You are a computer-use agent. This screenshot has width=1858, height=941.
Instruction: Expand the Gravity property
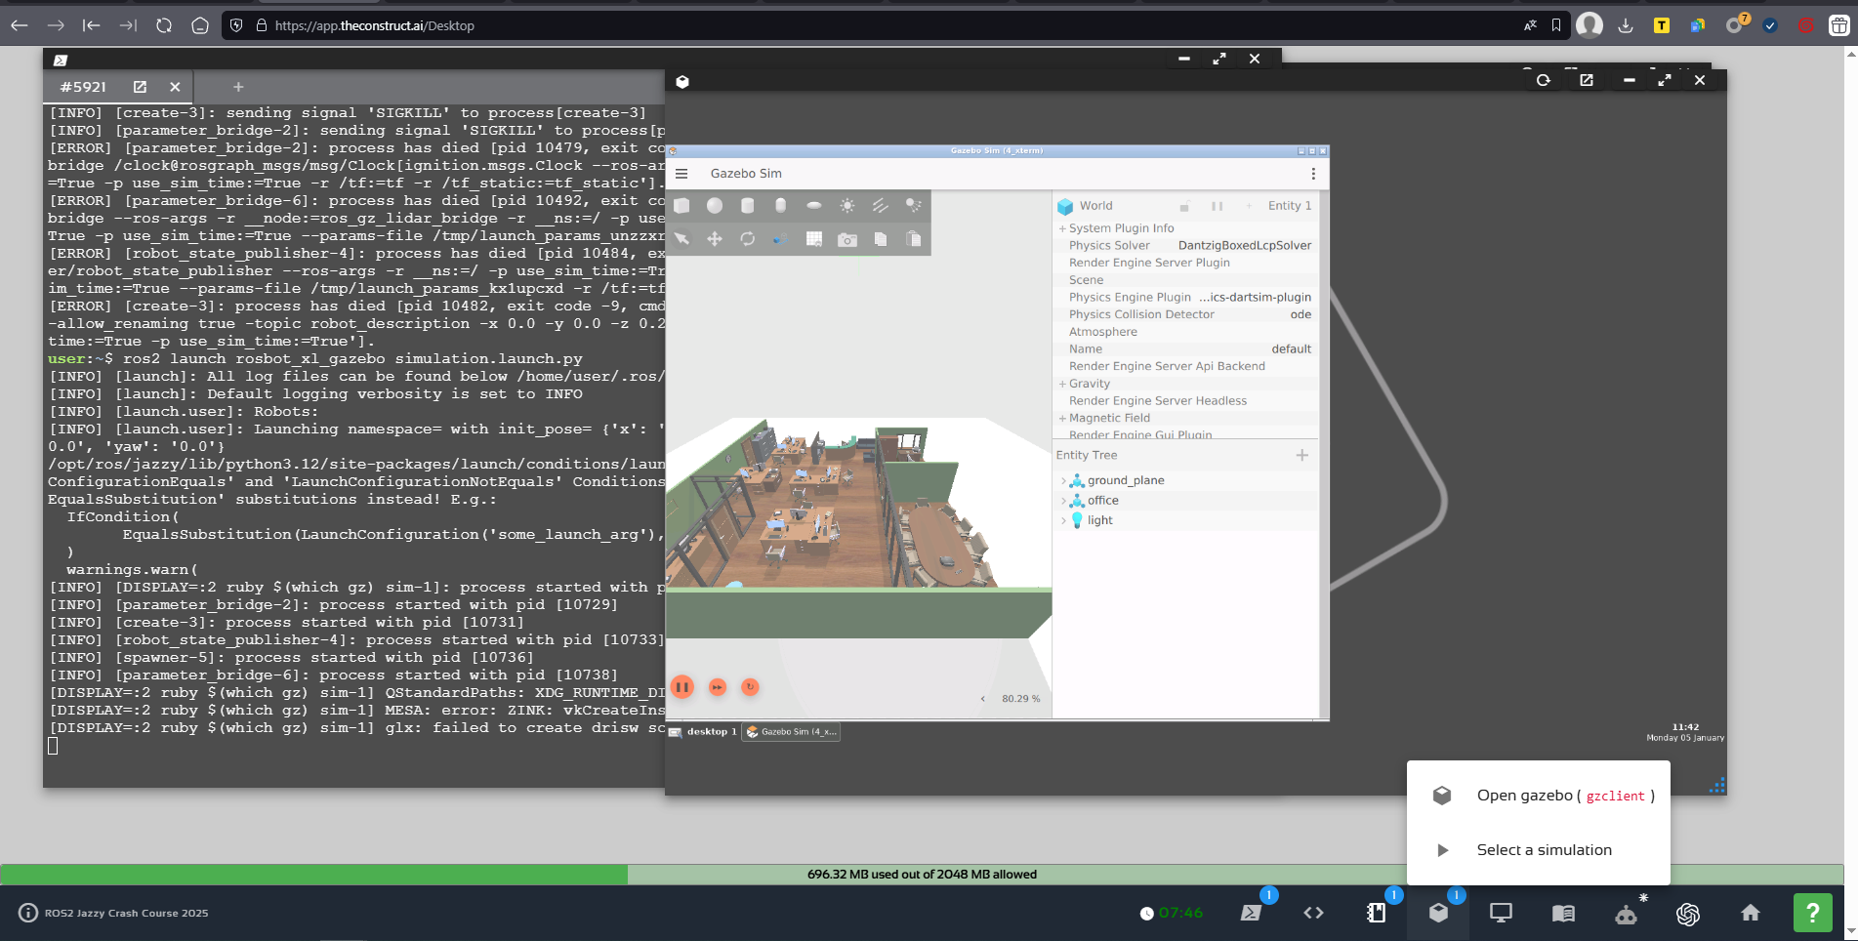coord(1062,384)
